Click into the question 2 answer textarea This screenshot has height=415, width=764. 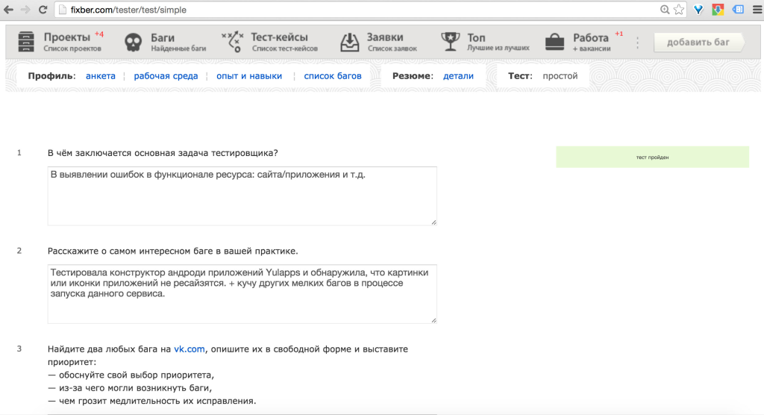242,294
